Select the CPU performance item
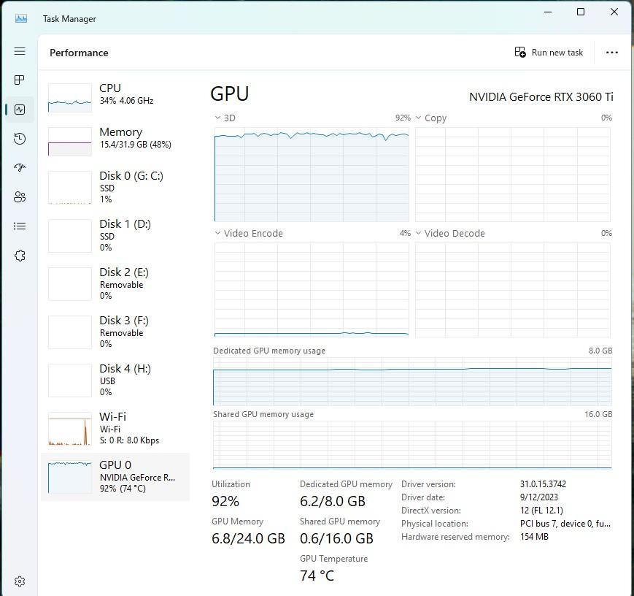 115,98
